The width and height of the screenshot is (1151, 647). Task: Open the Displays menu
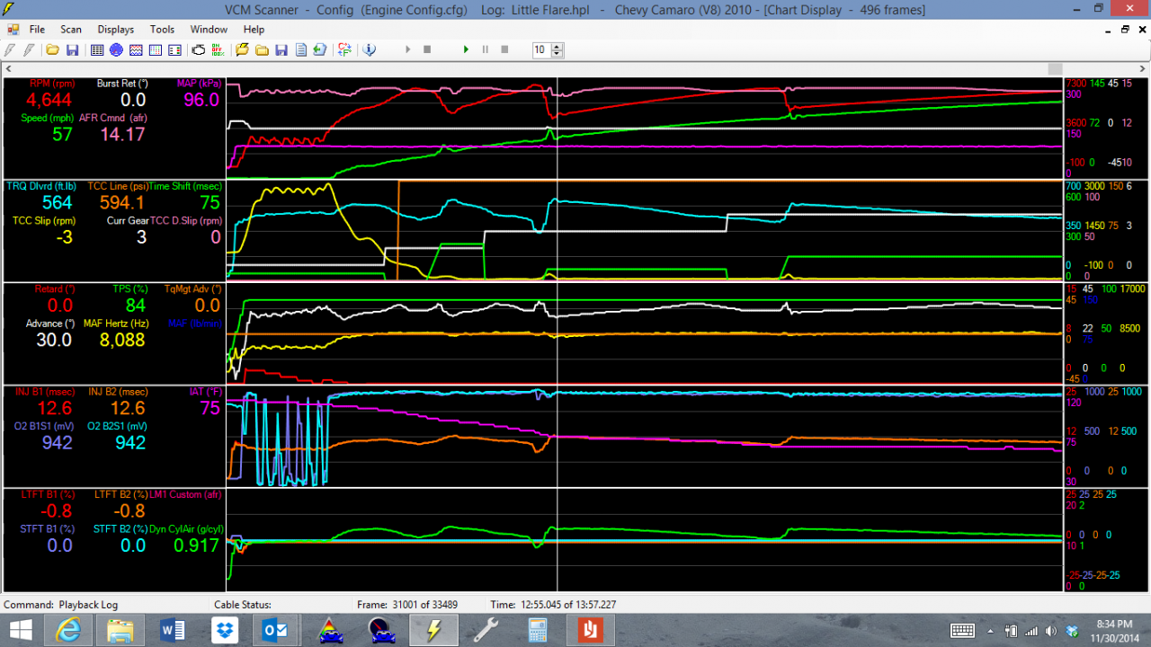(116, 30)
